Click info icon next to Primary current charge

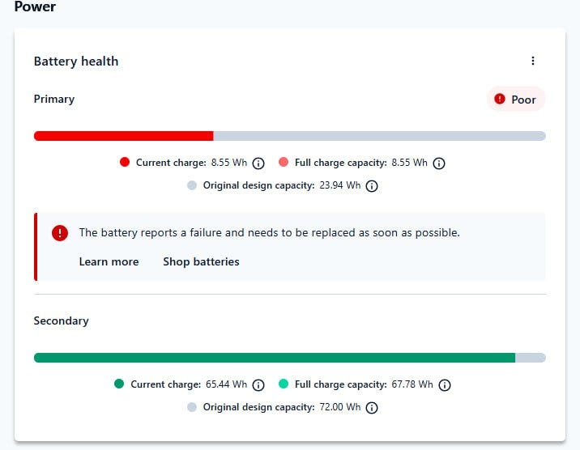(258, 163)
